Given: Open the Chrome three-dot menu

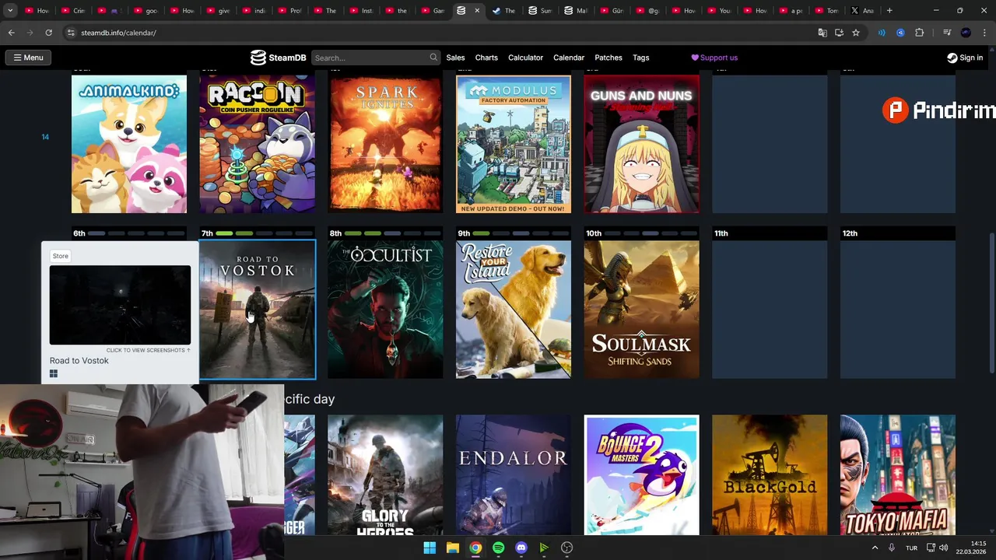Looking at the screenshot, I should (x=985, y=33).
